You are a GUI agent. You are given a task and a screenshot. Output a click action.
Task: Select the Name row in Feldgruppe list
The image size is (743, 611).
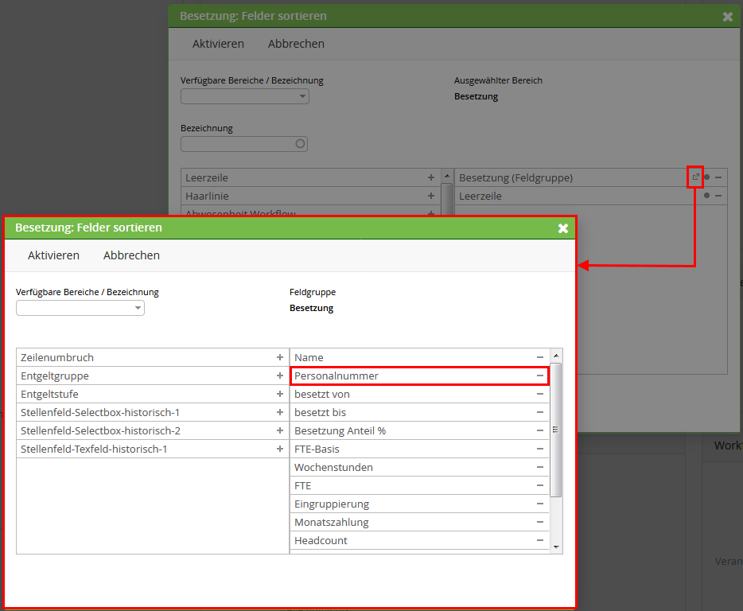pyautogui.click(x=419, y=357)
